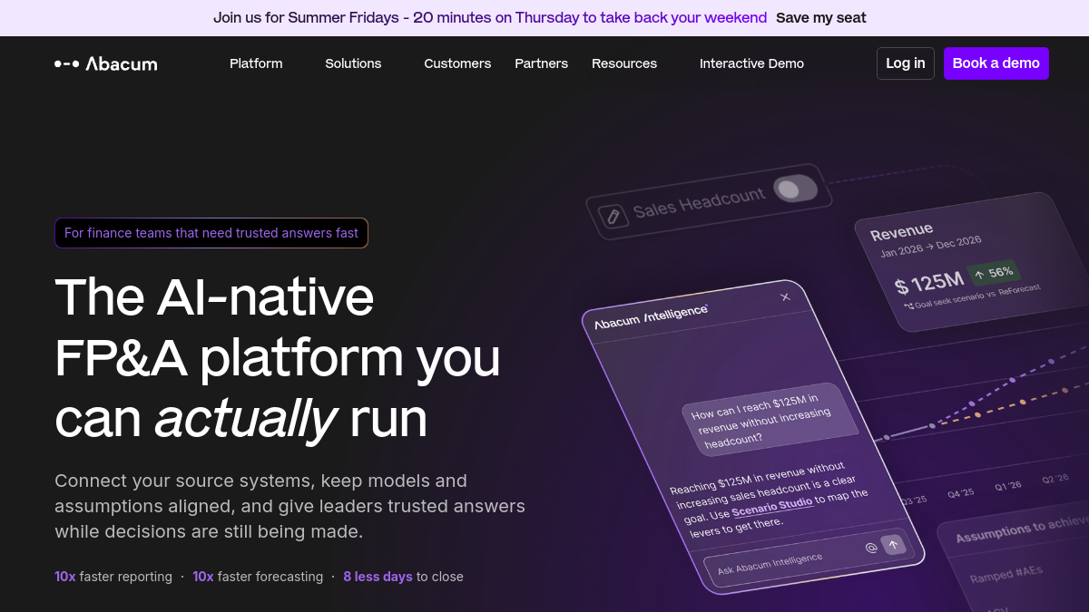Click the goal seek scenario icon under $125M
1089x612 pixels.
click(x=908, y=306)
